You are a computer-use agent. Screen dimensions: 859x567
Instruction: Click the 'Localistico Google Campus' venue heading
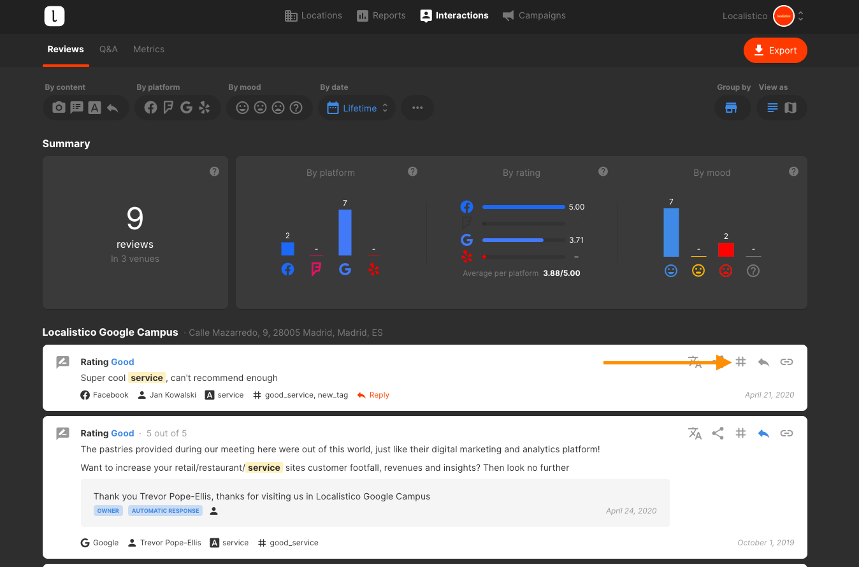coord(110,332)
